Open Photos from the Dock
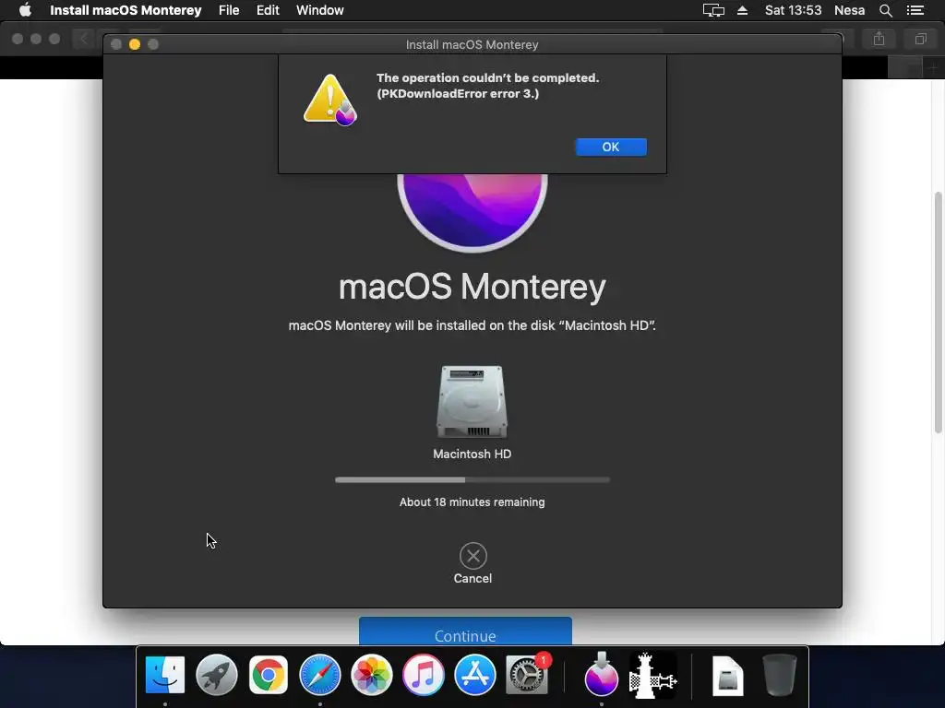 (x=372, y=675)
